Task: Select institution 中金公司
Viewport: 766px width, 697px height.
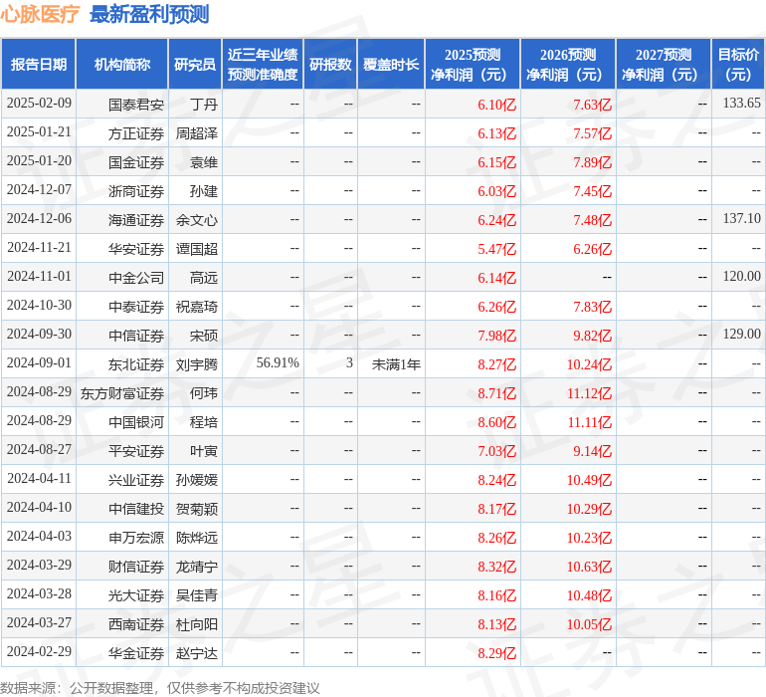Action: tap(136, 278)
